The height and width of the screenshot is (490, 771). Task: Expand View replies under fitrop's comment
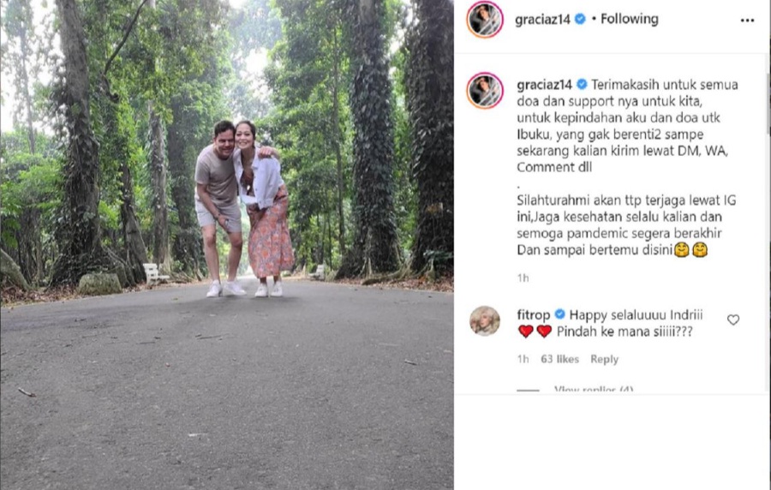[593, 389]
